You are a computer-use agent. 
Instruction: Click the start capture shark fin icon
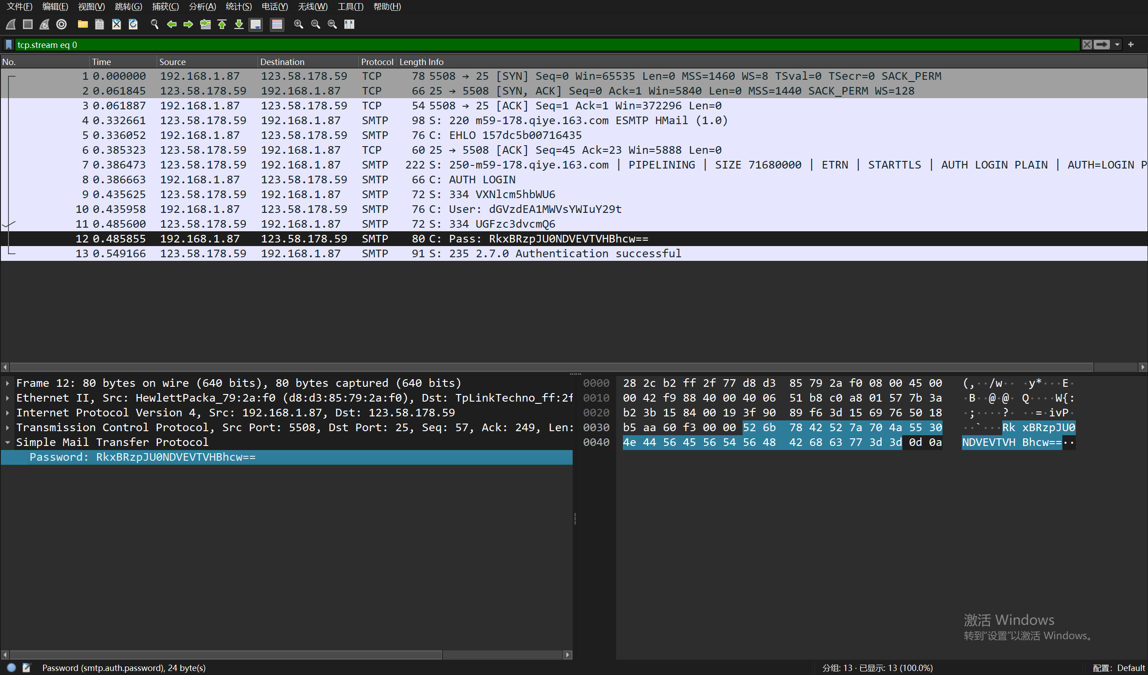point(11,24)
